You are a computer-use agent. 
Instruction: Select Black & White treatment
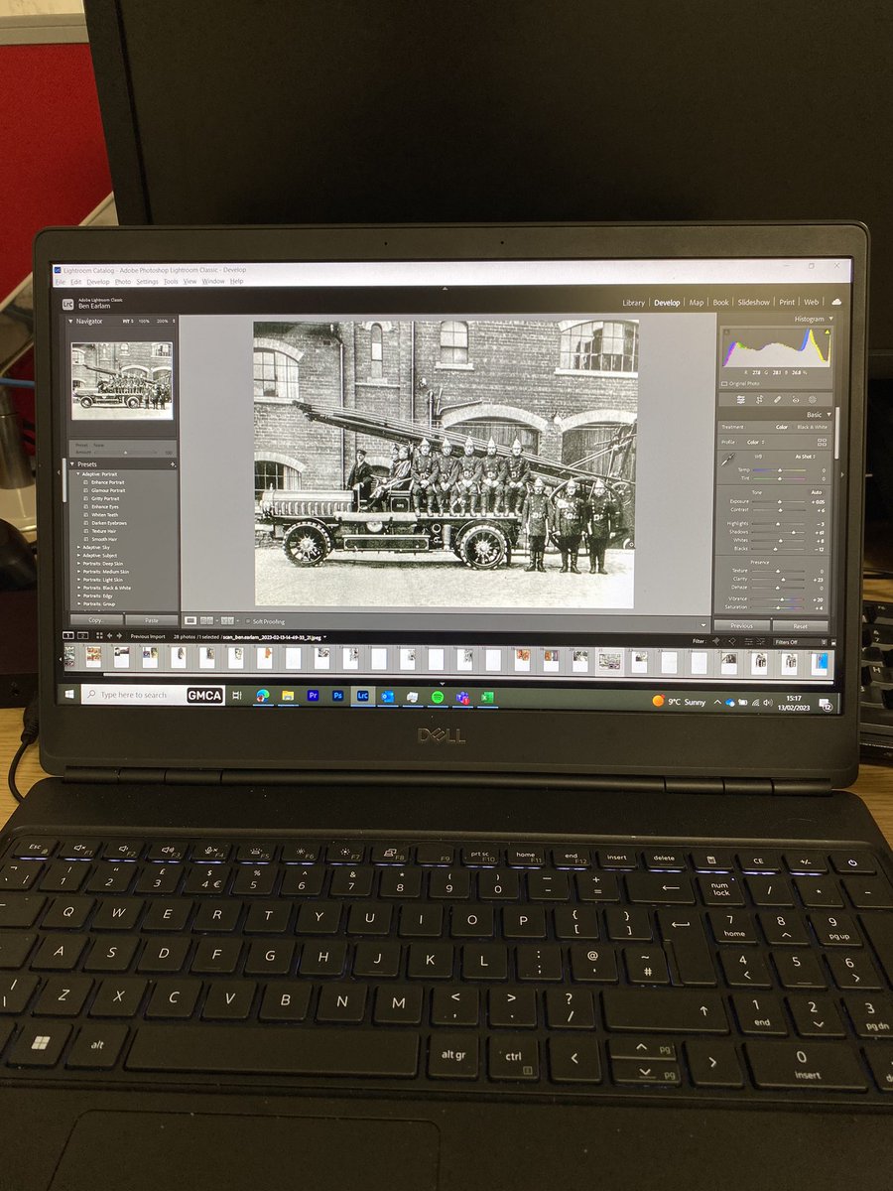pyautogui.click(x=813, y=427)
